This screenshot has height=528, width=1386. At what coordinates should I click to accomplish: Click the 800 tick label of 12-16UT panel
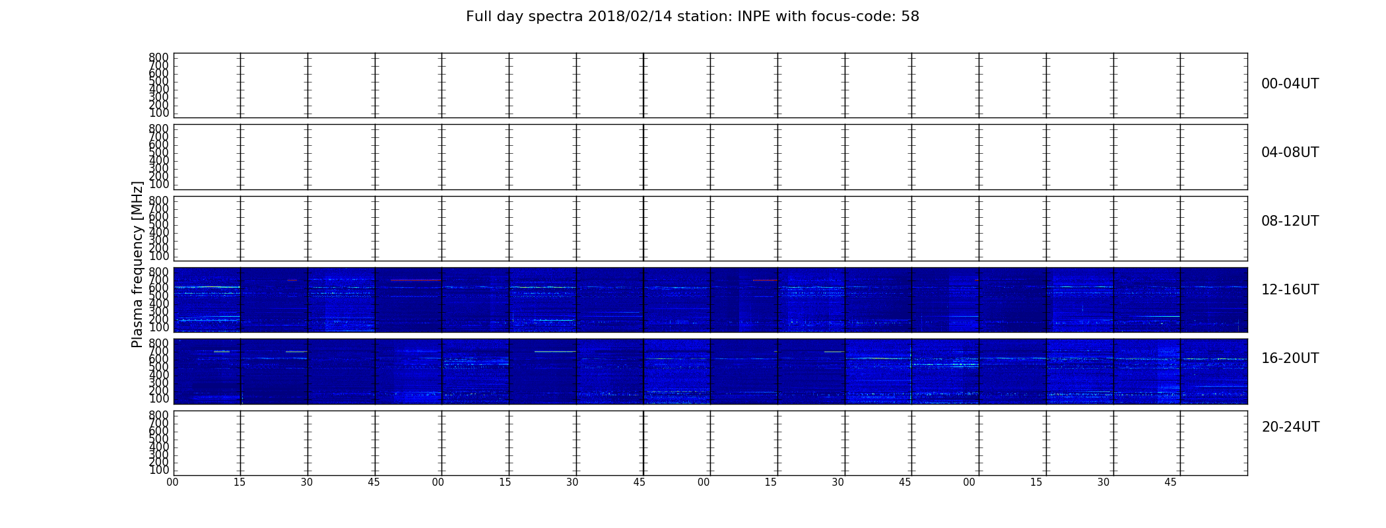tap(158, 272)
